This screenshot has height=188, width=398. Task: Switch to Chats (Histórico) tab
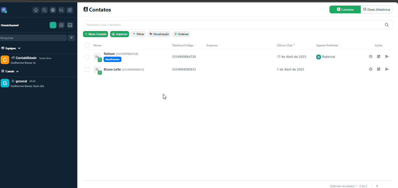click(376, 9)
